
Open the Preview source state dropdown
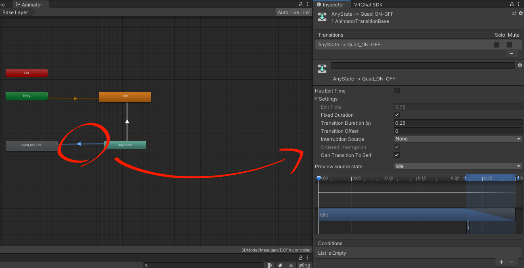(458, 166)
